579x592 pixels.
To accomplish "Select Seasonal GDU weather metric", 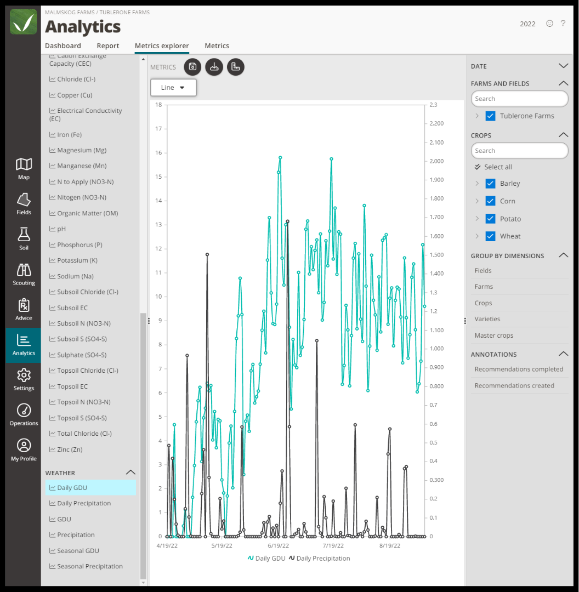I will pos(74,551).
